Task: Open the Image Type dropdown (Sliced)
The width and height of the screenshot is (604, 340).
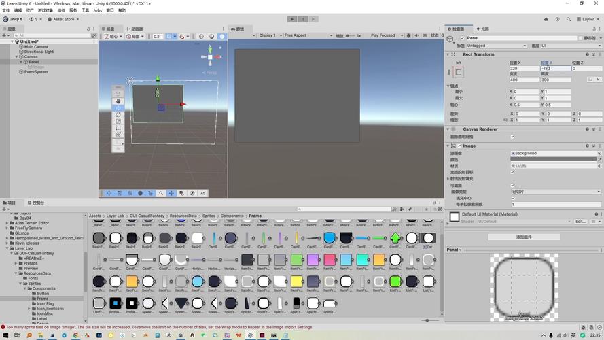Action: coord(556,192)
